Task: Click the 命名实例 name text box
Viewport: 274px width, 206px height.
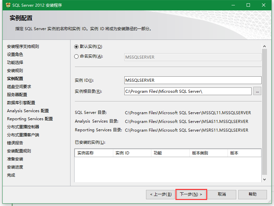Action: [192, 57]
